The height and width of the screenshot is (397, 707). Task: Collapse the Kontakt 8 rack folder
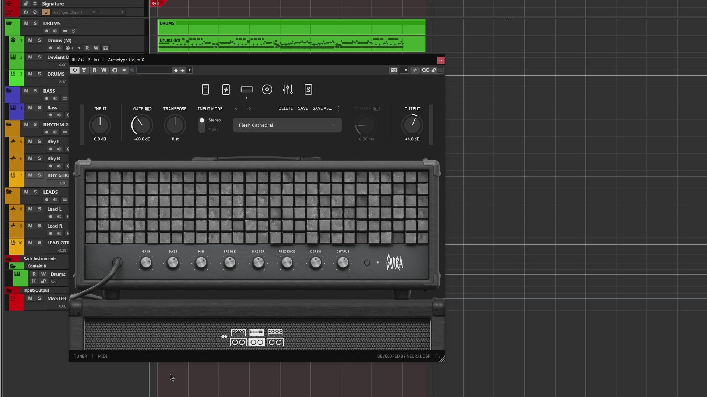pos(13,266)
